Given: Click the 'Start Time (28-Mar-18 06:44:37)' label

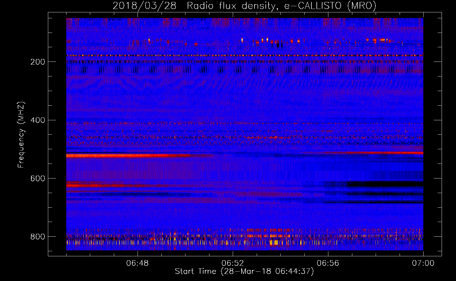Looking at the screenshot, I should pyautogui.click(x=244, y=271).
